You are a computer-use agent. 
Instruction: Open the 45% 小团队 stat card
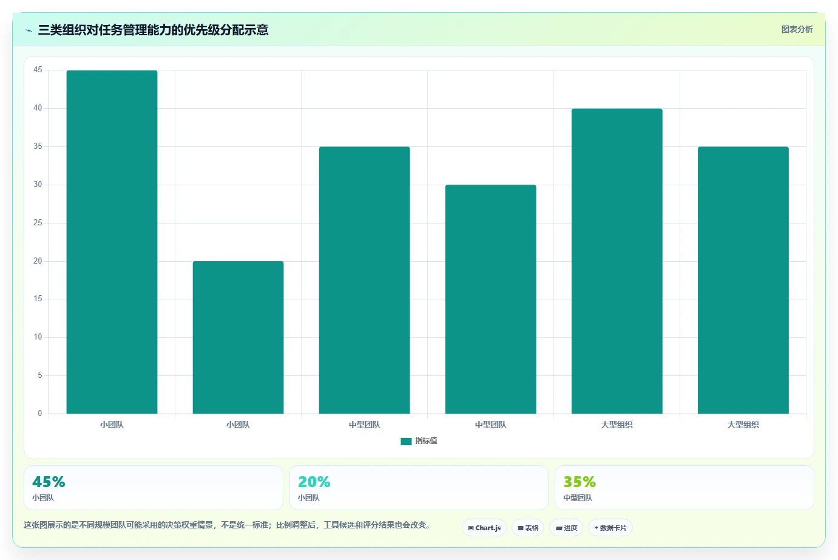point(154,488)
